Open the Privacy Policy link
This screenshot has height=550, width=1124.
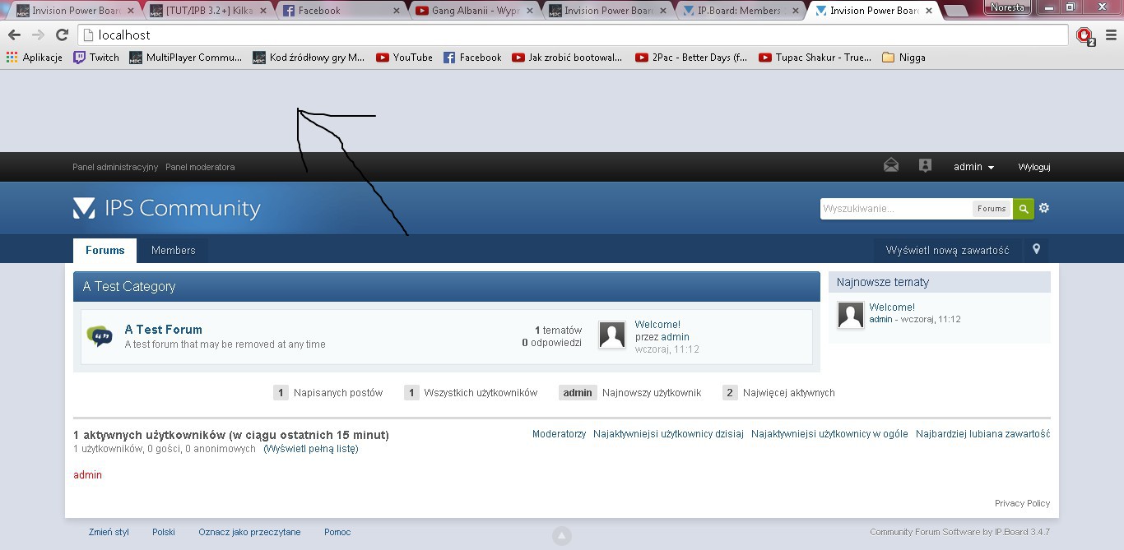pos(1022,503)
